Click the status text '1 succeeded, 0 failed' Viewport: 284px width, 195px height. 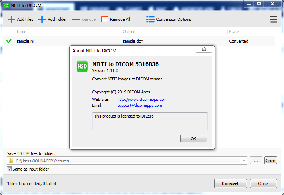pos(37,184)
